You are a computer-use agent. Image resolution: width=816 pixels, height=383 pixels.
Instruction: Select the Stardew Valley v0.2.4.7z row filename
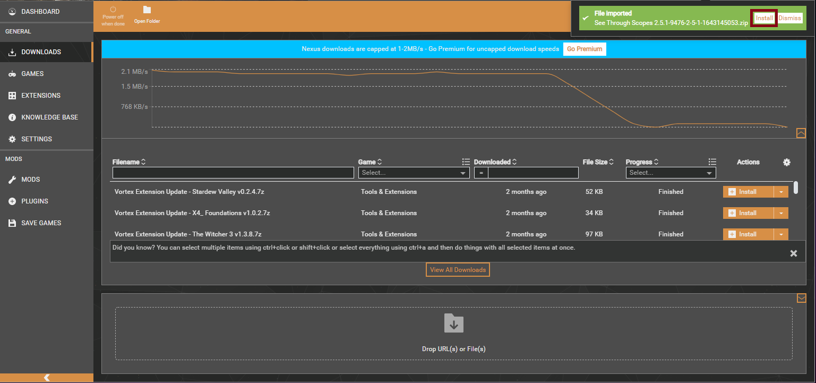pyautogui.click(x=190, y=192)
